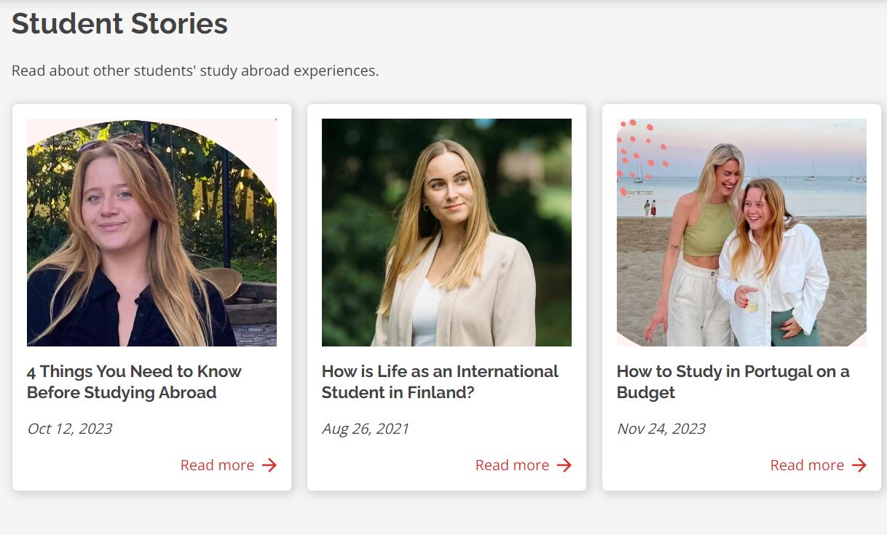Click the Finland international student story photo
Viewport: 887px width, 551px height.
pyautogui.click(x=446, y=232)
